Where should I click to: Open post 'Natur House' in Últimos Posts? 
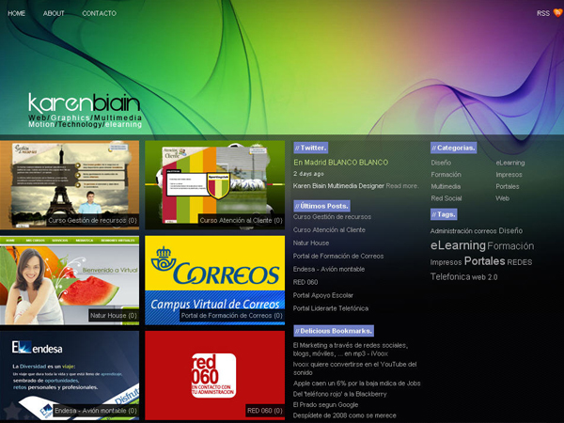point(311,243)
